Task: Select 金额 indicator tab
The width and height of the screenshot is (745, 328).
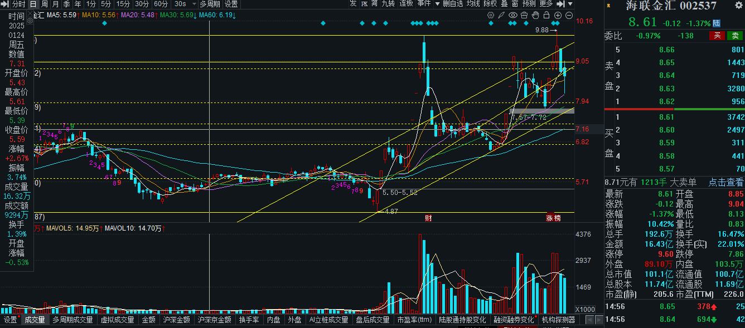Action: tap(149, 320)
